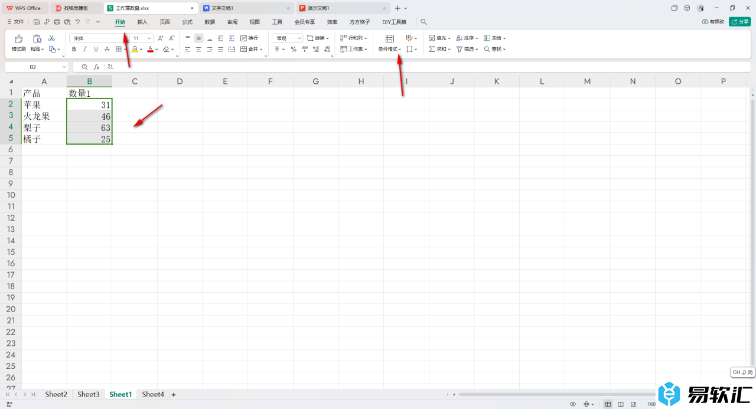Click the Align Left icon

click(x=188, y=50)
